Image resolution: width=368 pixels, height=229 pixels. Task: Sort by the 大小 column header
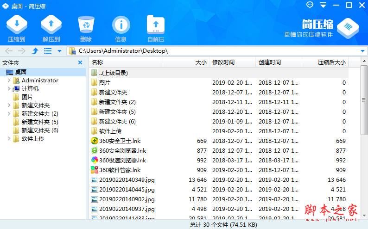point(186,62)
